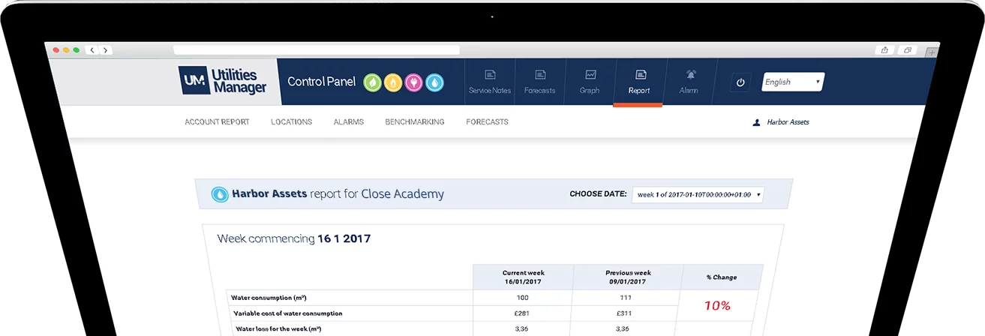Click the user profile icon
Image resolution: width=985 pixels, height=336 pixels.
point(756,121)
